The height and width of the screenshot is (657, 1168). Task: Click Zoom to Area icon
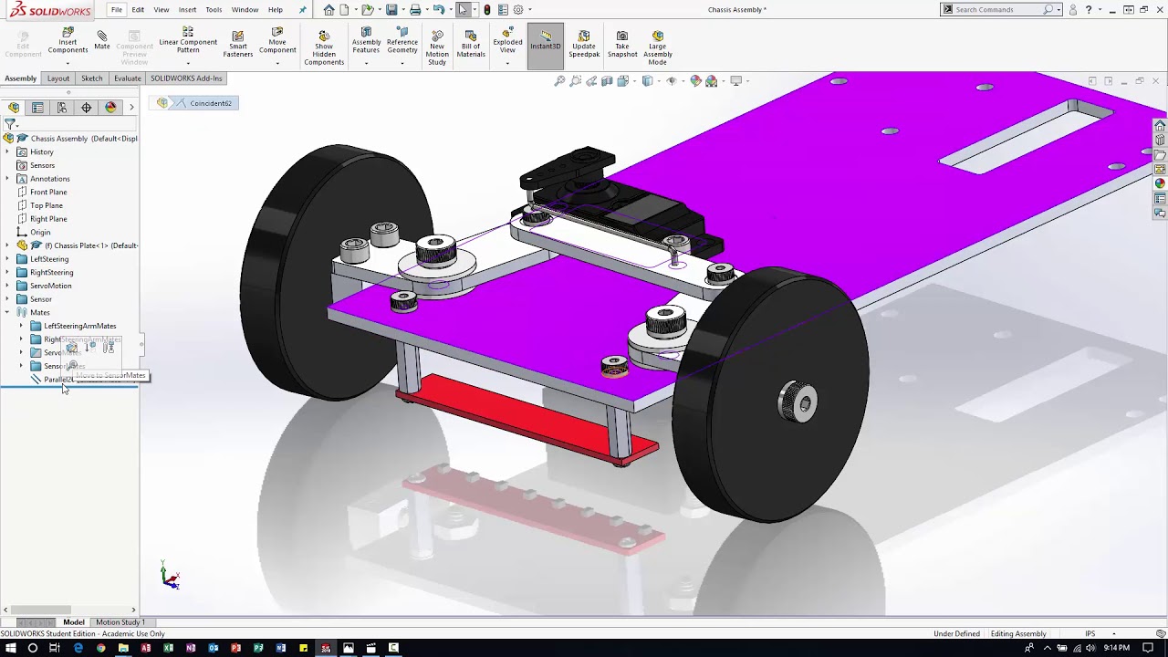(x=576, y=81)
